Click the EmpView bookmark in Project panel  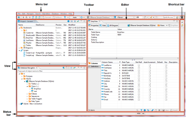pyautogui.click(x=30, y=38)
